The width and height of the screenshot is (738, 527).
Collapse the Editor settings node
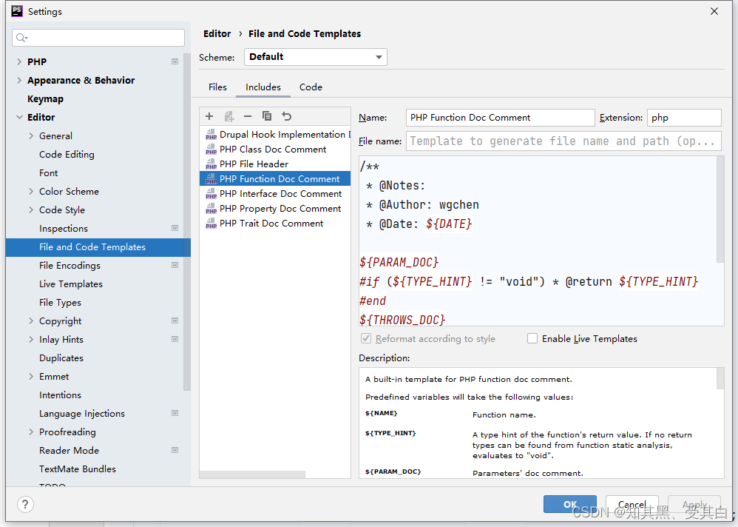click(x=19, y=117)
